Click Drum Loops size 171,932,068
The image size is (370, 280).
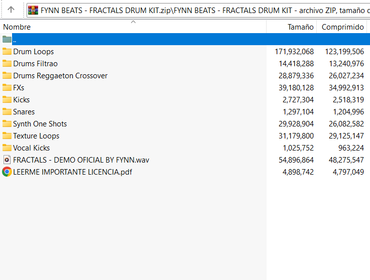[294, 51]
